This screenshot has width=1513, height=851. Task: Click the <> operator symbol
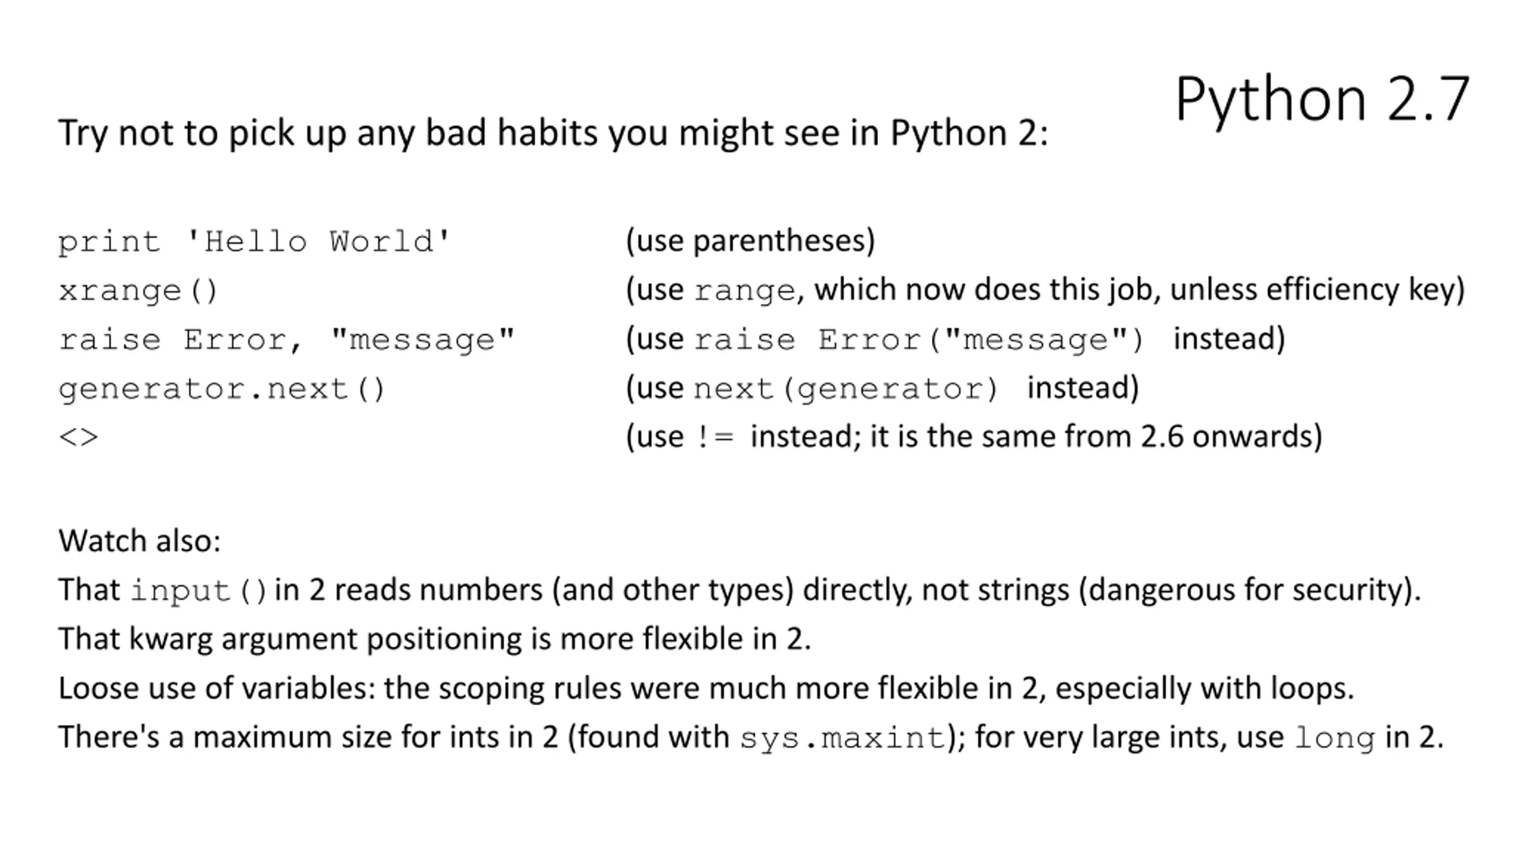pyautogui.click(x=79, y=438)
